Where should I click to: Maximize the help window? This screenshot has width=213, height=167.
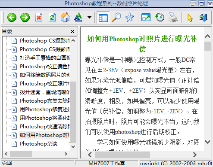coord(201,3)
